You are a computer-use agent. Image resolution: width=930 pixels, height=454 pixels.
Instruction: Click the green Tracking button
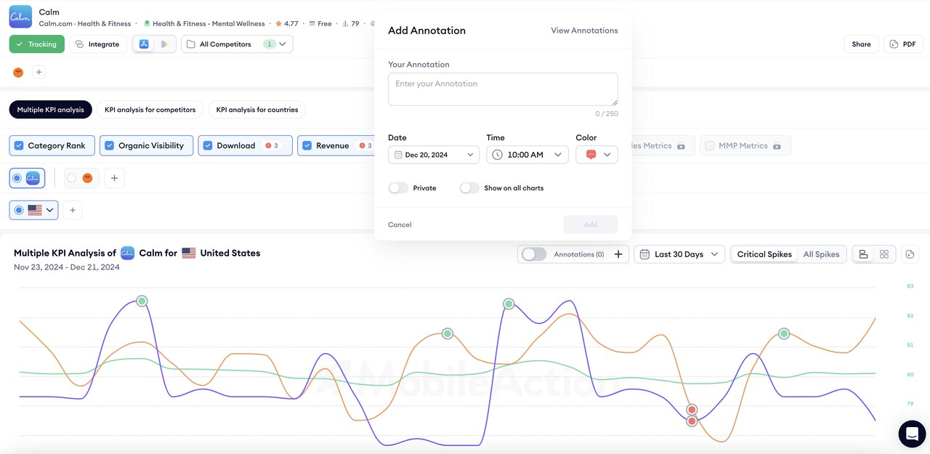[x=37, y=44]
